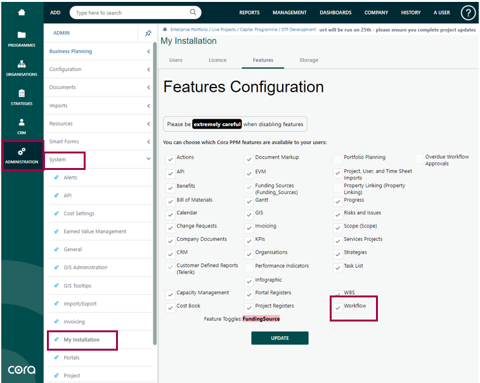
Task: Click the ADD button
Action: (55, 13)
